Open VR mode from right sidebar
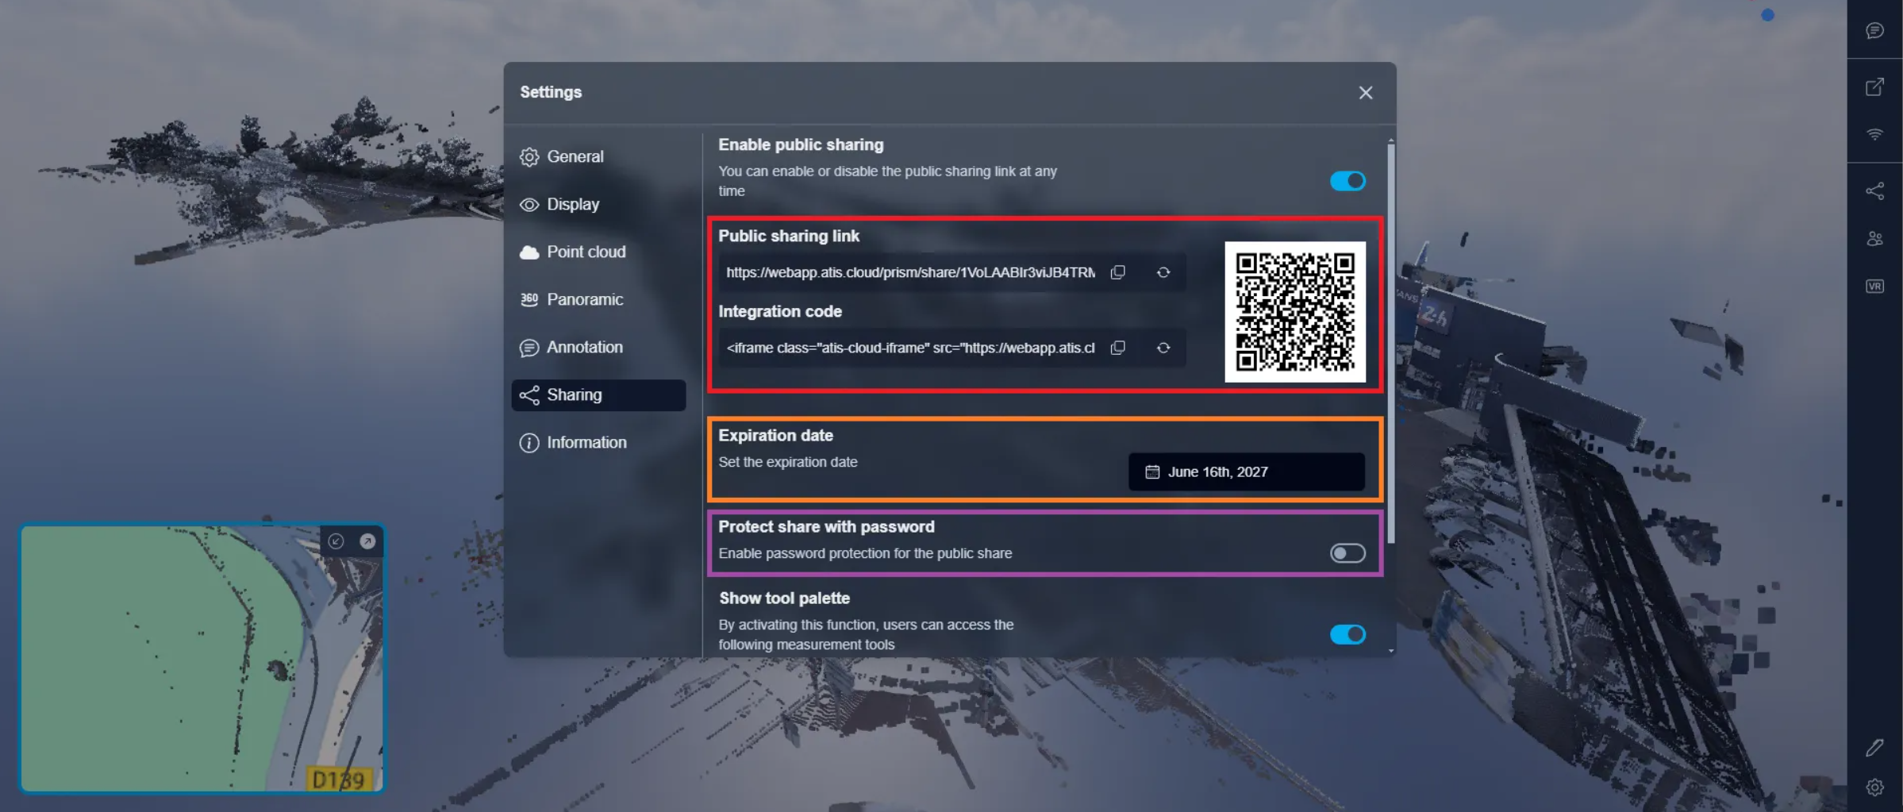Screen dimensions: 1903x812 [1874, 287]
